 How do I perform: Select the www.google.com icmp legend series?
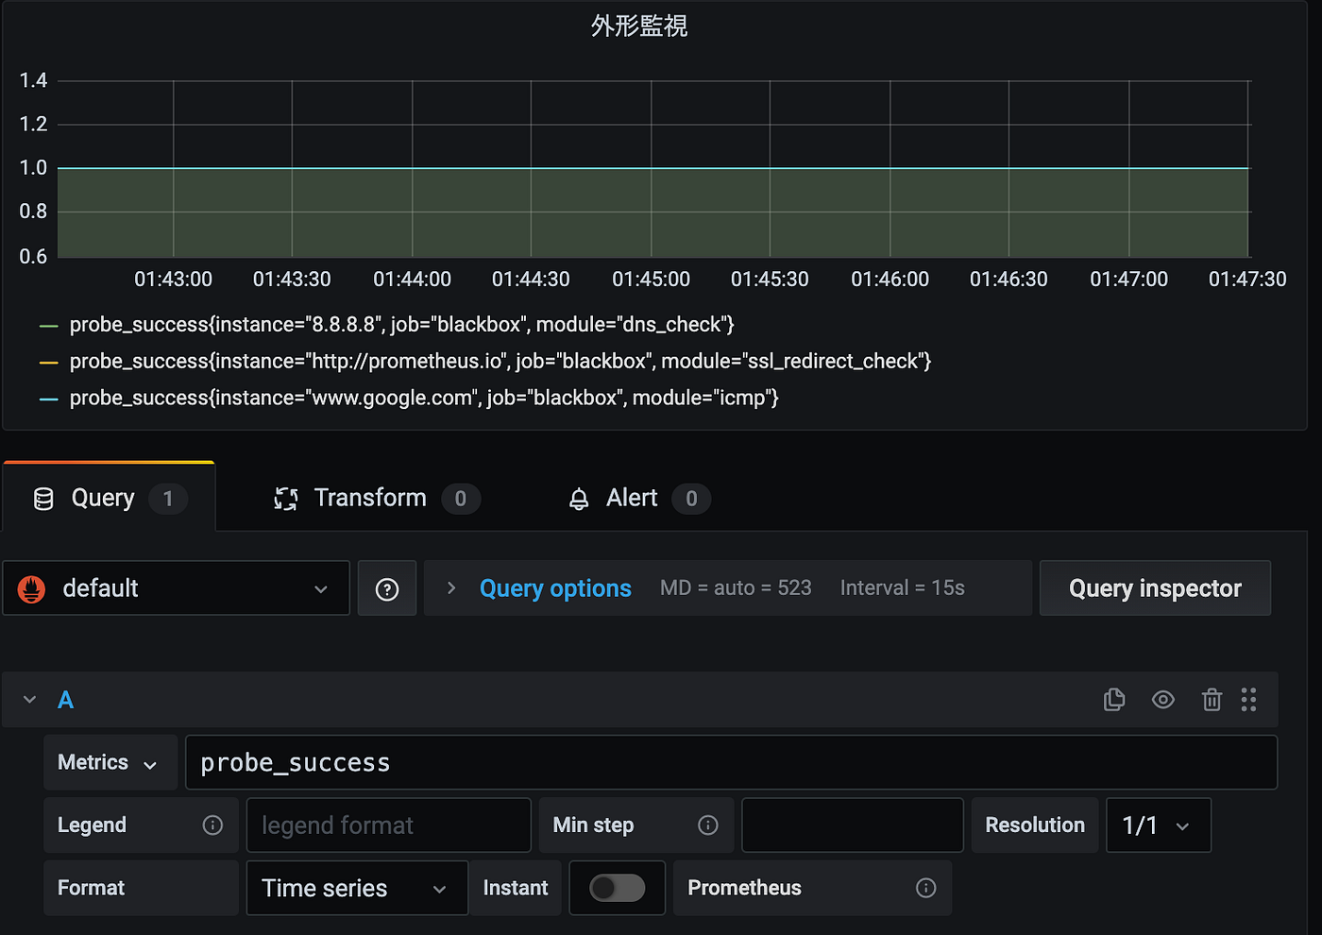pyautogui.click(x=424, y=399)
